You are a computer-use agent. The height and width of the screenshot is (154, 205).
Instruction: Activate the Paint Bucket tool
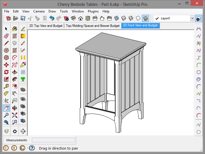pyautogui.click(x=15, y=29)
